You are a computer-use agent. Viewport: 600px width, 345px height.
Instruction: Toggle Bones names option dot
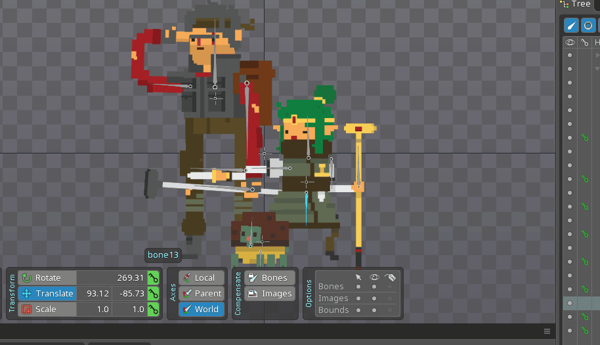click(390, 287)
